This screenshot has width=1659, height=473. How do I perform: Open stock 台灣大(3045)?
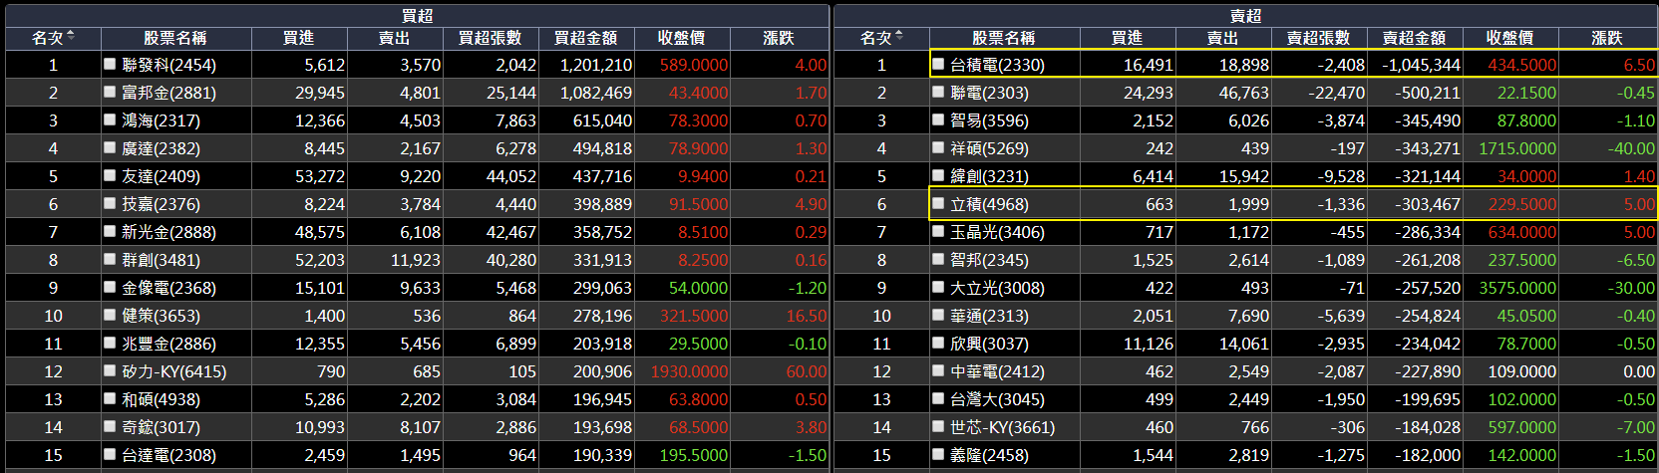[x=997, y=399]
